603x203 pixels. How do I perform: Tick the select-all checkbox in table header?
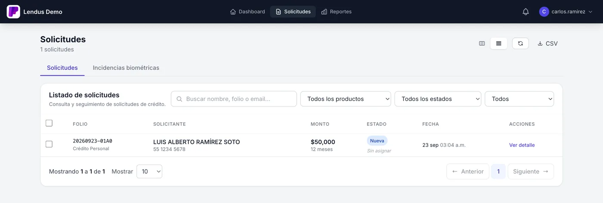coord(49,123)
